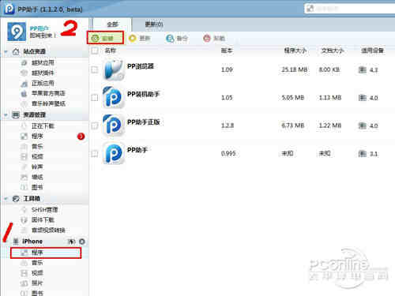The image size is (395, 296).
Task: Open 音乐 under 资源管理
Action: tap(37, 146)
